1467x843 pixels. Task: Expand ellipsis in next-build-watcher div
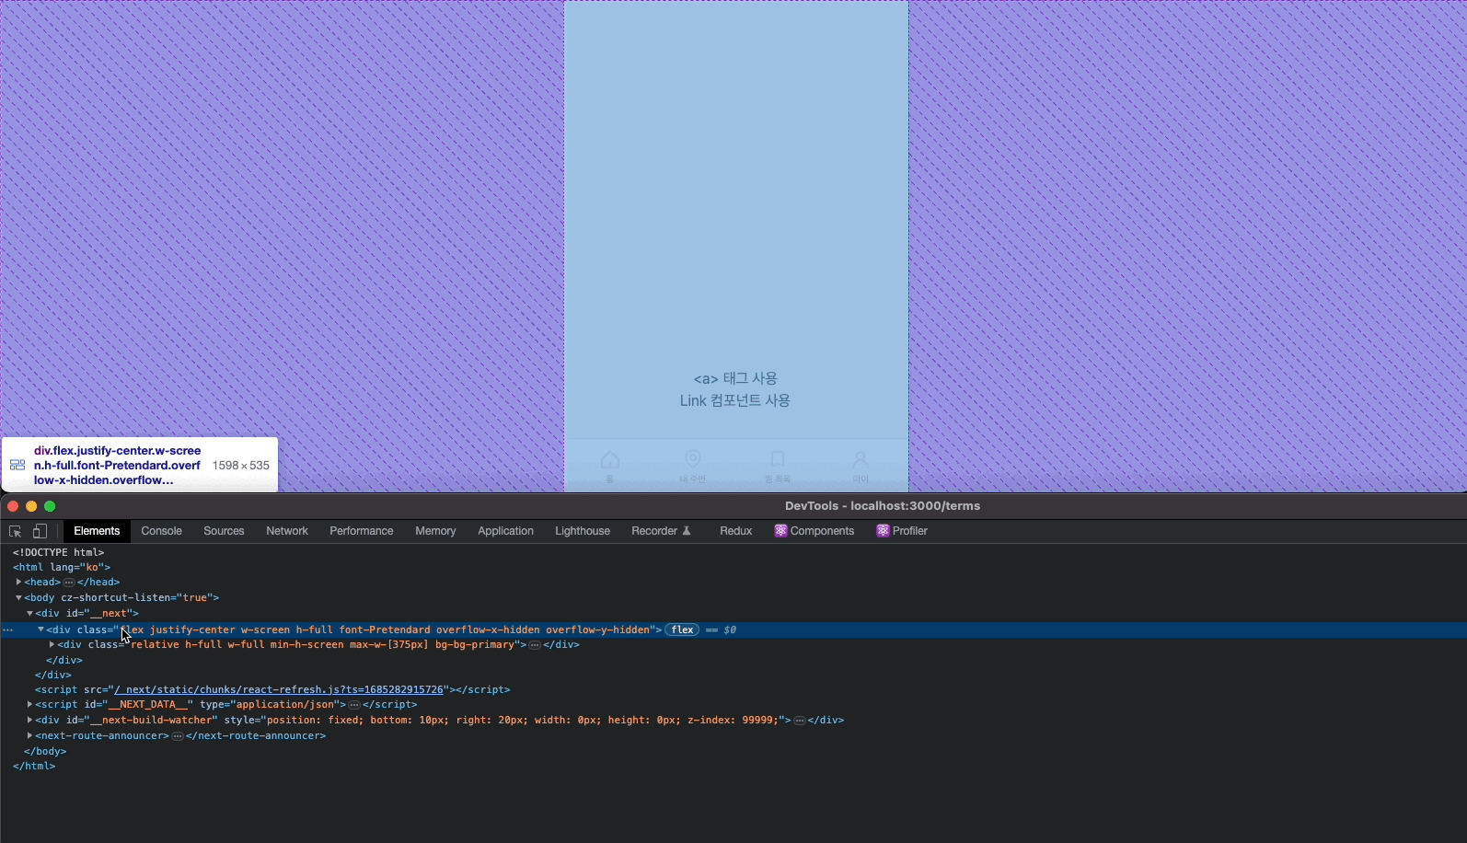click(800, 721)
